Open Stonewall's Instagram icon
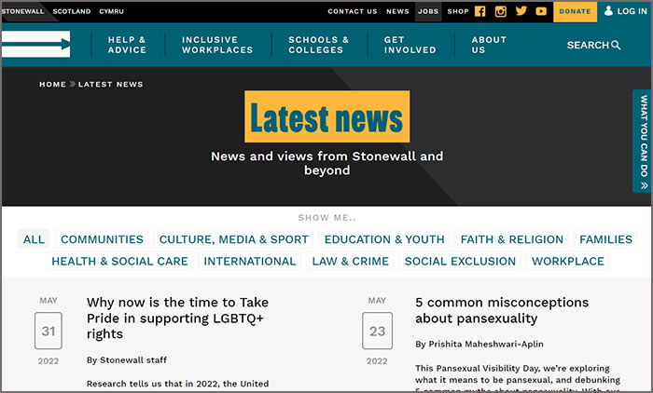 [501, 11]
